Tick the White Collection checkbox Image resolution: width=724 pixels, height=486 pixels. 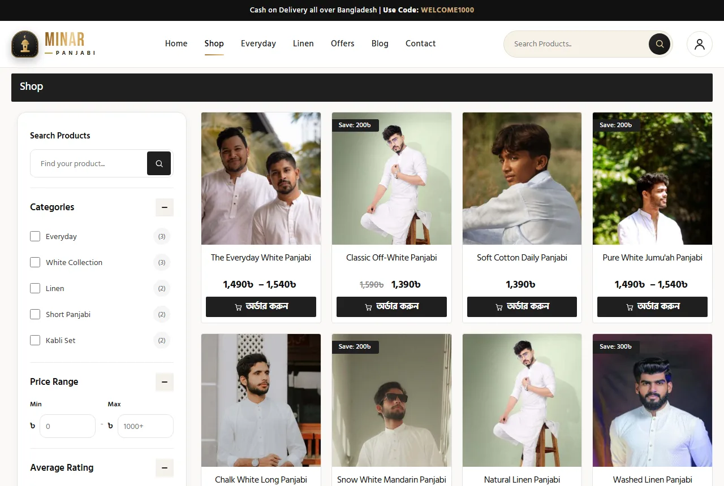point(35,262)
